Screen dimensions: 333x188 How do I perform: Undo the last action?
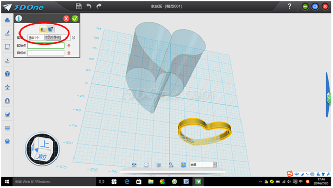(89, 6)
